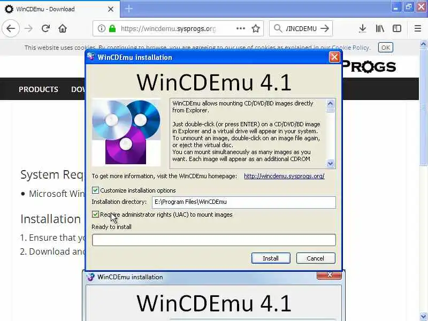Select the WinCDEmu - Download tab
Screen dimensions: 428x321
tap(60, 9)
